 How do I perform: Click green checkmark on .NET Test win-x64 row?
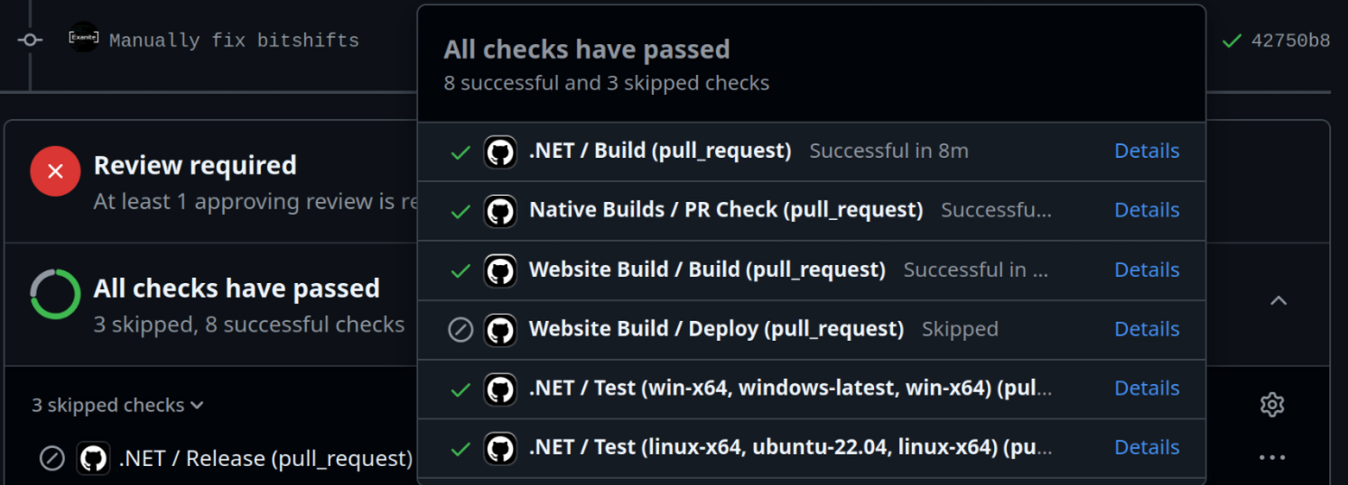tap(460, 389)
